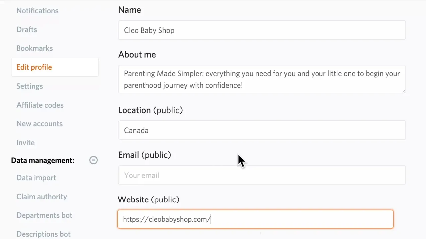This screenshot has width=426, height=239.
Task: Go to Drafts in the sidebar
Action: [x=27, y=30]
